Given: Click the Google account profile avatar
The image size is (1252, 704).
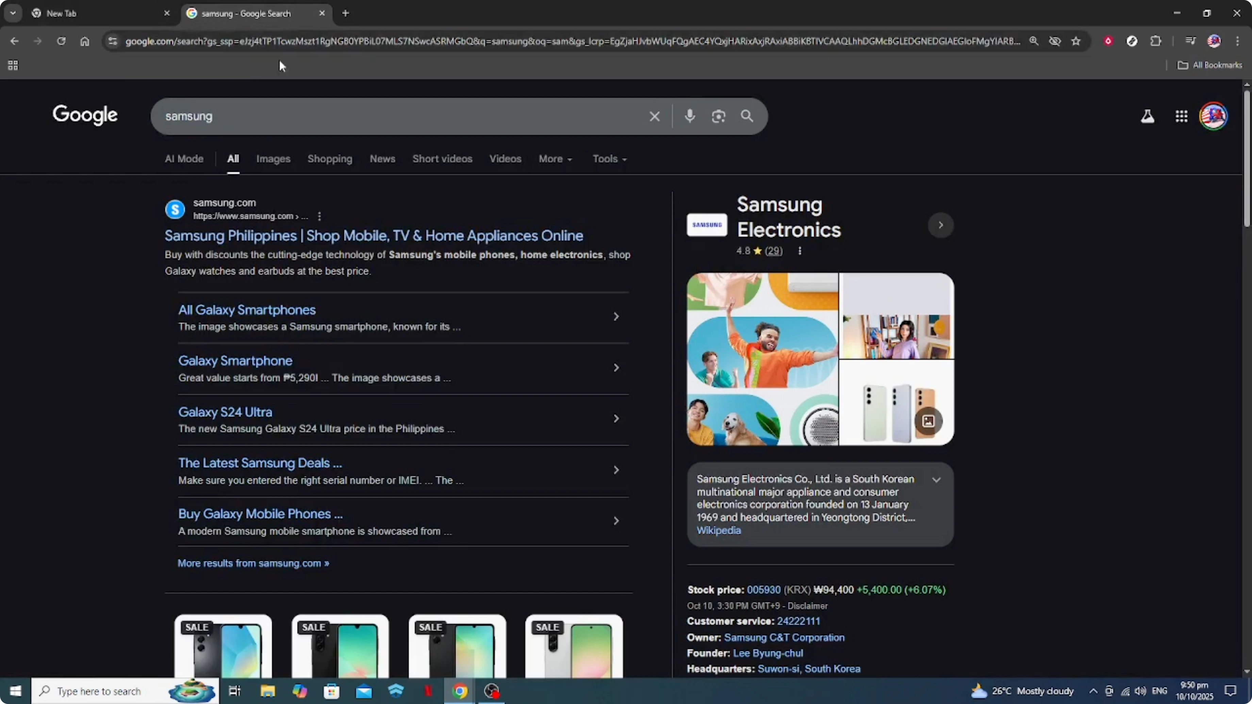Looking at the screenshot, I should tap(1214, 116).
